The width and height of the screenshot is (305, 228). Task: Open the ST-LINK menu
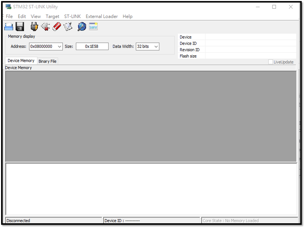pyautogui.click(x=73, y=16)
